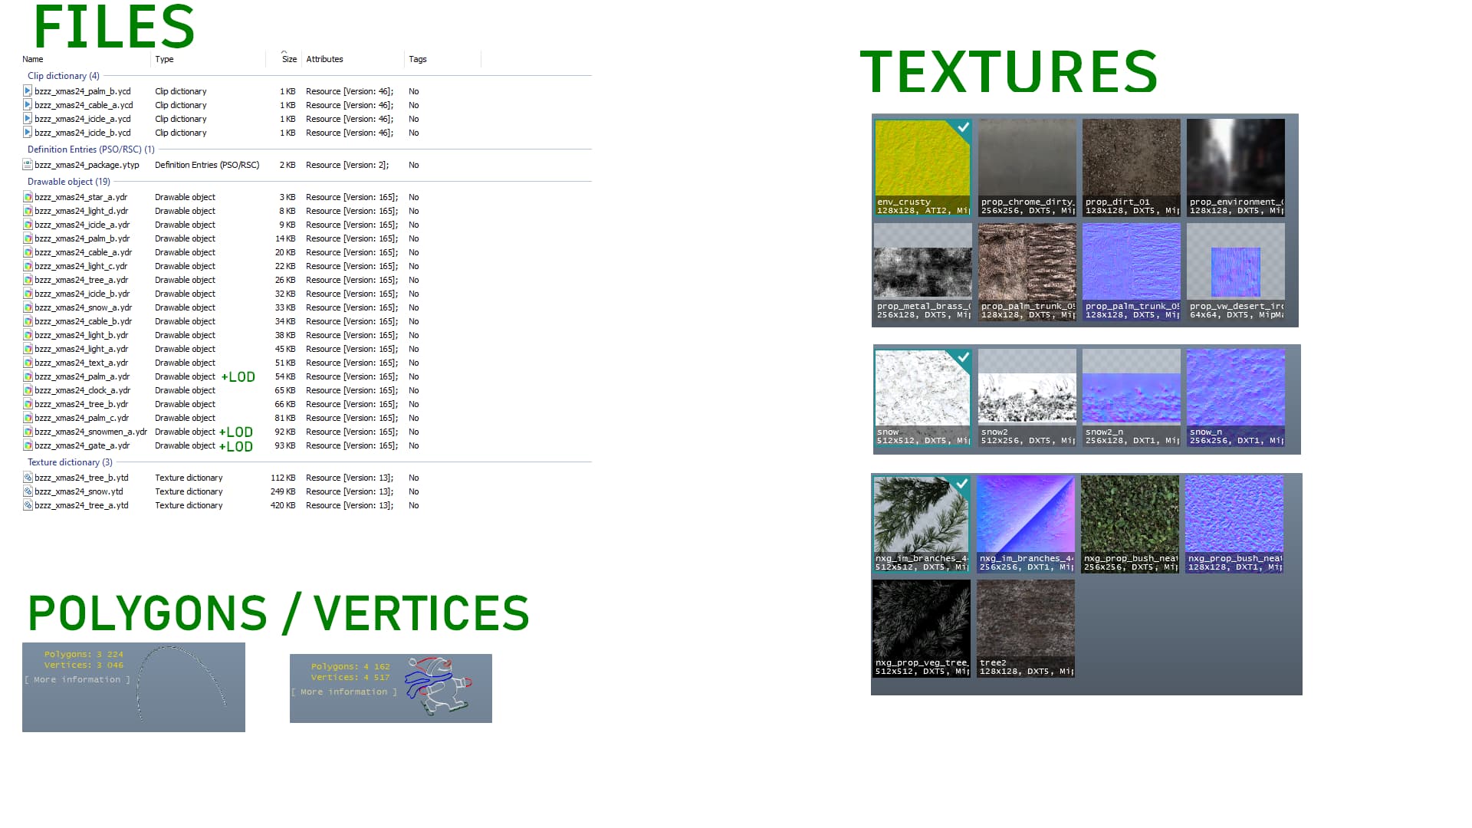Screen dimensions: 1472x828
Task: Click the bzzz_xmas24_snowmen_a.ydr file icon
Action: [x=28, y=432]
